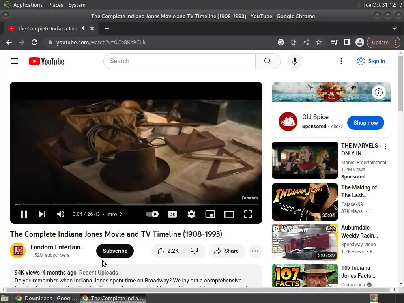Open the Fandom Entertainment channel name link
The image size is (404, 303).
click(x=58, y=247)
